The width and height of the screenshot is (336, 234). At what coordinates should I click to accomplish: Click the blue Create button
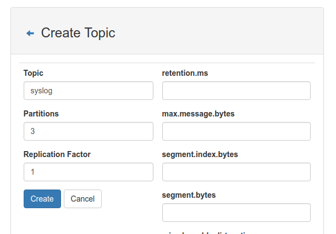tap(42, 199)
